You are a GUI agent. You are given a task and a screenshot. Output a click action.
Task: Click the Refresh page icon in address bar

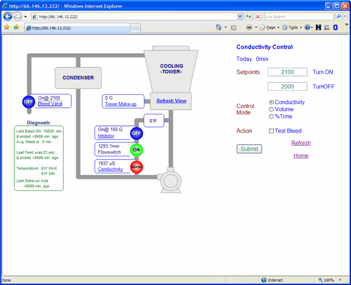(248, 16)
